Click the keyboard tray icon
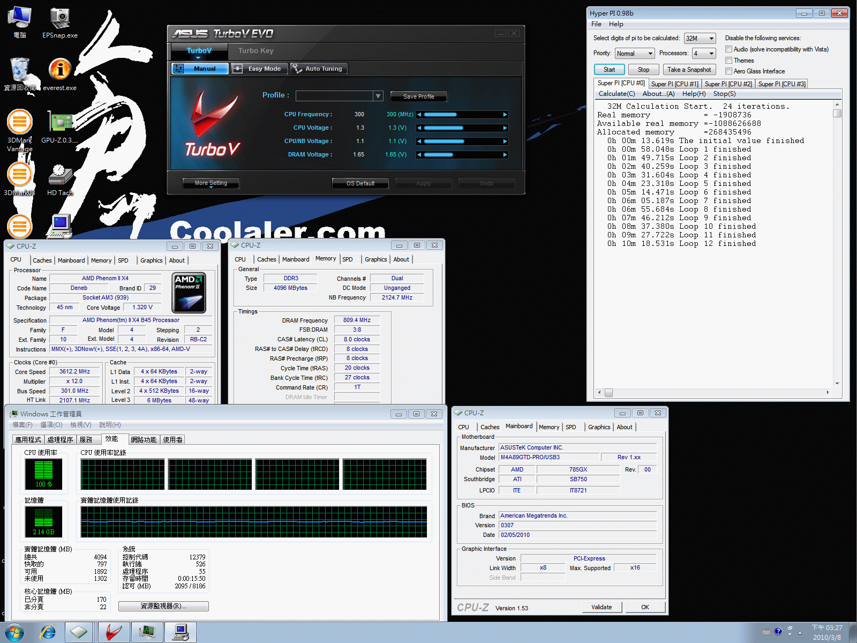The image size is (857, 643). [x=766, y=631]
